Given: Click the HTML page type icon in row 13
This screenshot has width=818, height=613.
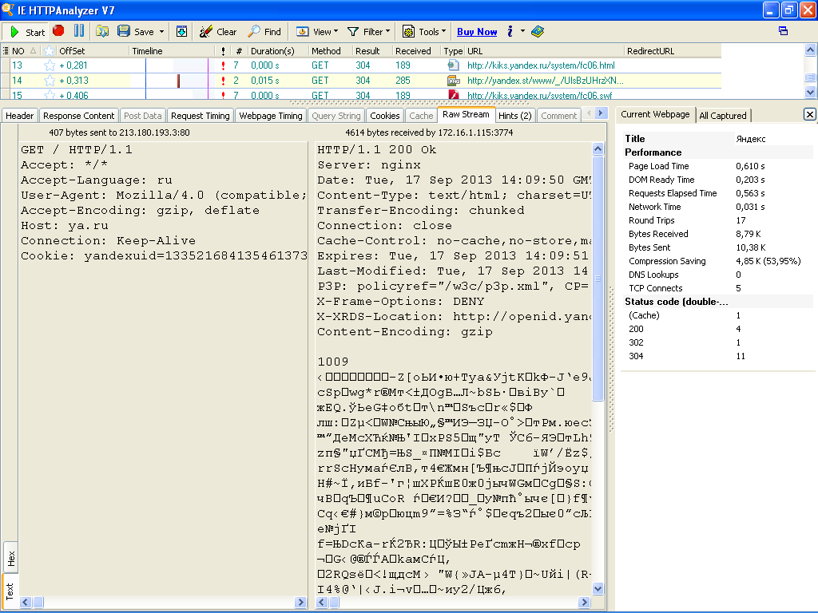Looking at the screenshot, I should click(x=454, y=65).
